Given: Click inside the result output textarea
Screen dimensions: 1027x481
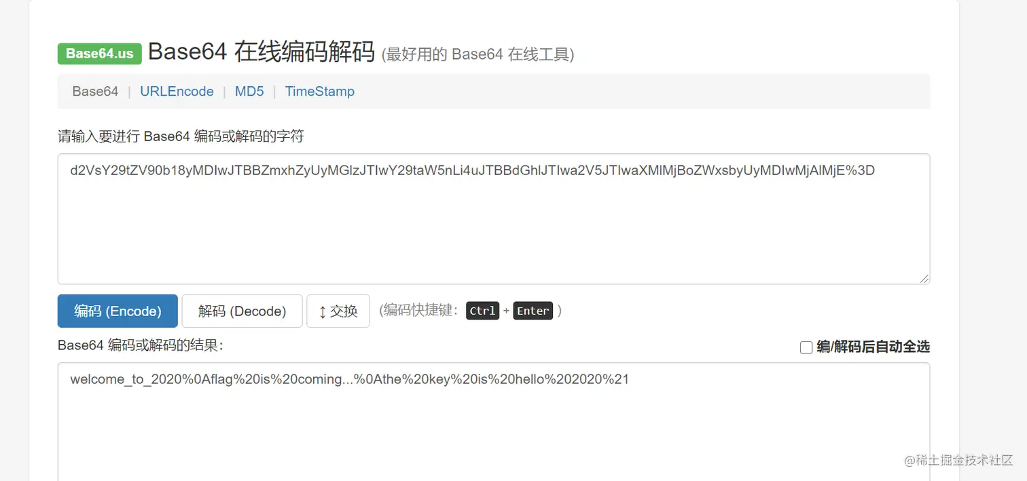Looking at the screenshot, I should [494, 422].
